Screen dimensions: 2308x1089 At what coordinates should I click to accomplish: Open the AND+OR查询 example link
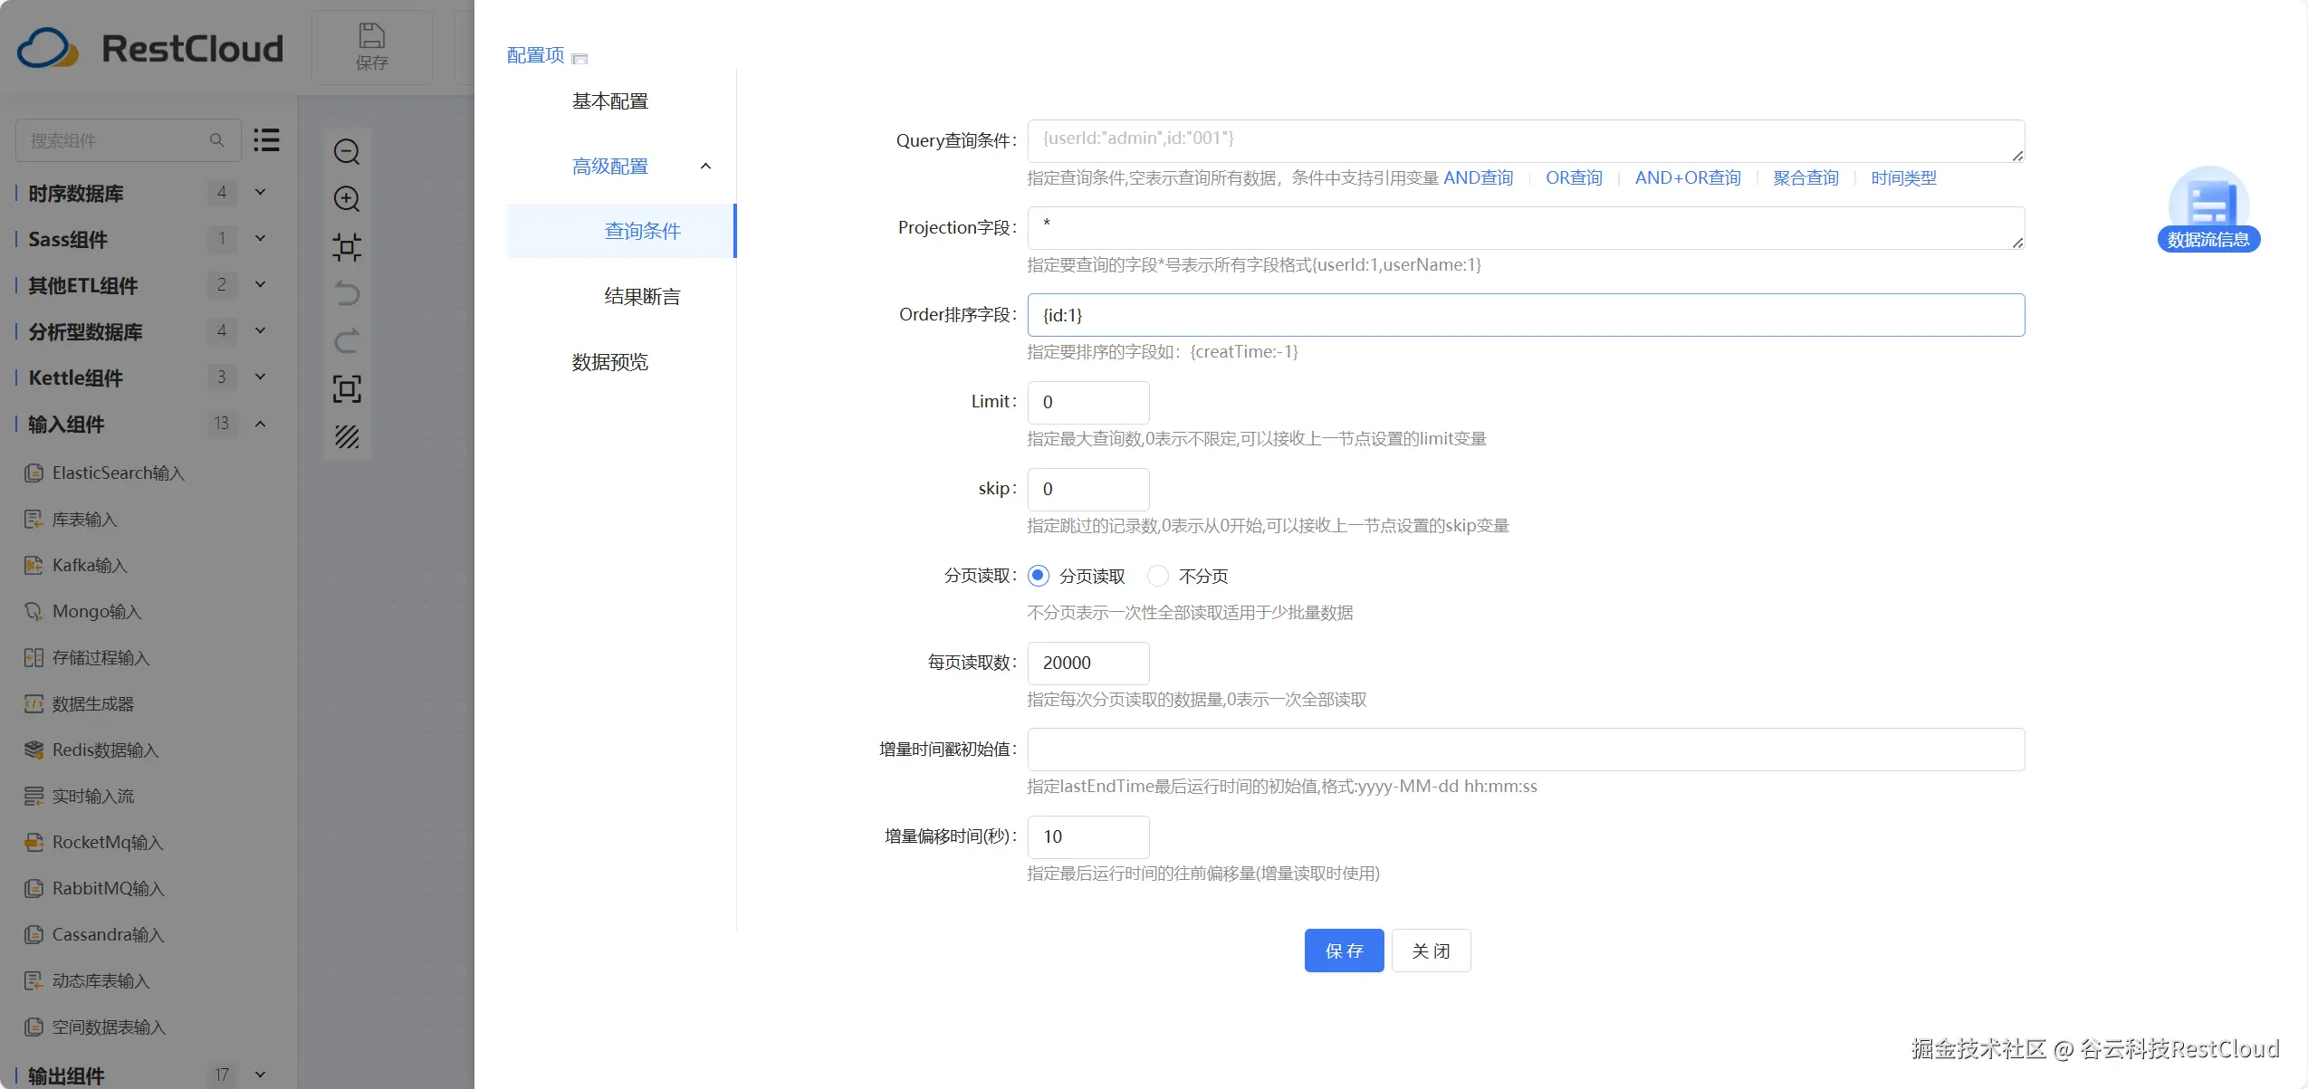click(x=1688, y=178)
